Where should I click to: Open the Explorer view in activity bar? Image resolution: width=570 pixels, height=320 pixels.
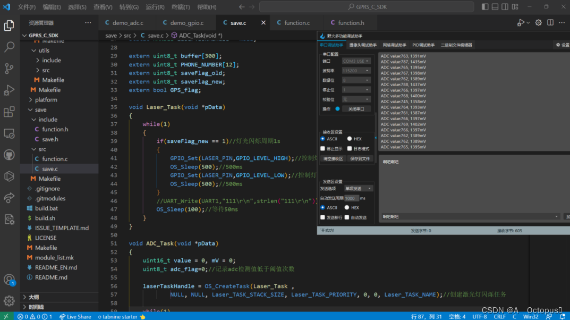tap(9, 26)
